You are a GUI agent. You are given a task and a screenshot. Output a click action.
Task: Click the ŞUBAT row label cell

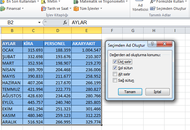[12, 57]
